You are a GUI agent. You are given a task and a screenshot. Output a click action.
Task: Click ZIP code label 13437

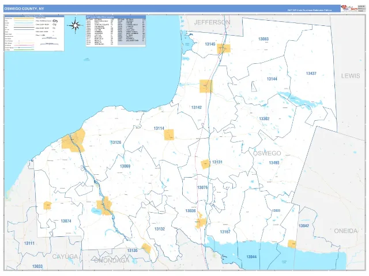tap(311, 74)
